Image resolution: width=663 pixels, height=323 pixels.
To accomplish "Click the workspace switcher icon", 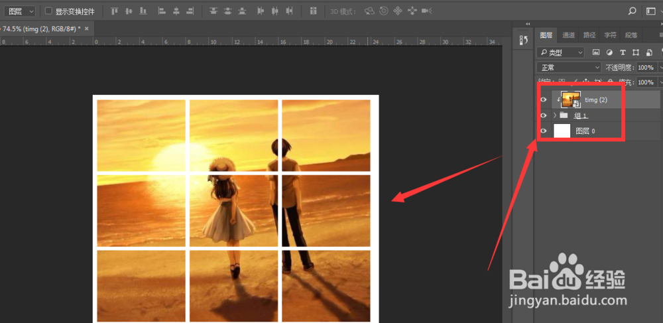I will [x=650, y=11].
